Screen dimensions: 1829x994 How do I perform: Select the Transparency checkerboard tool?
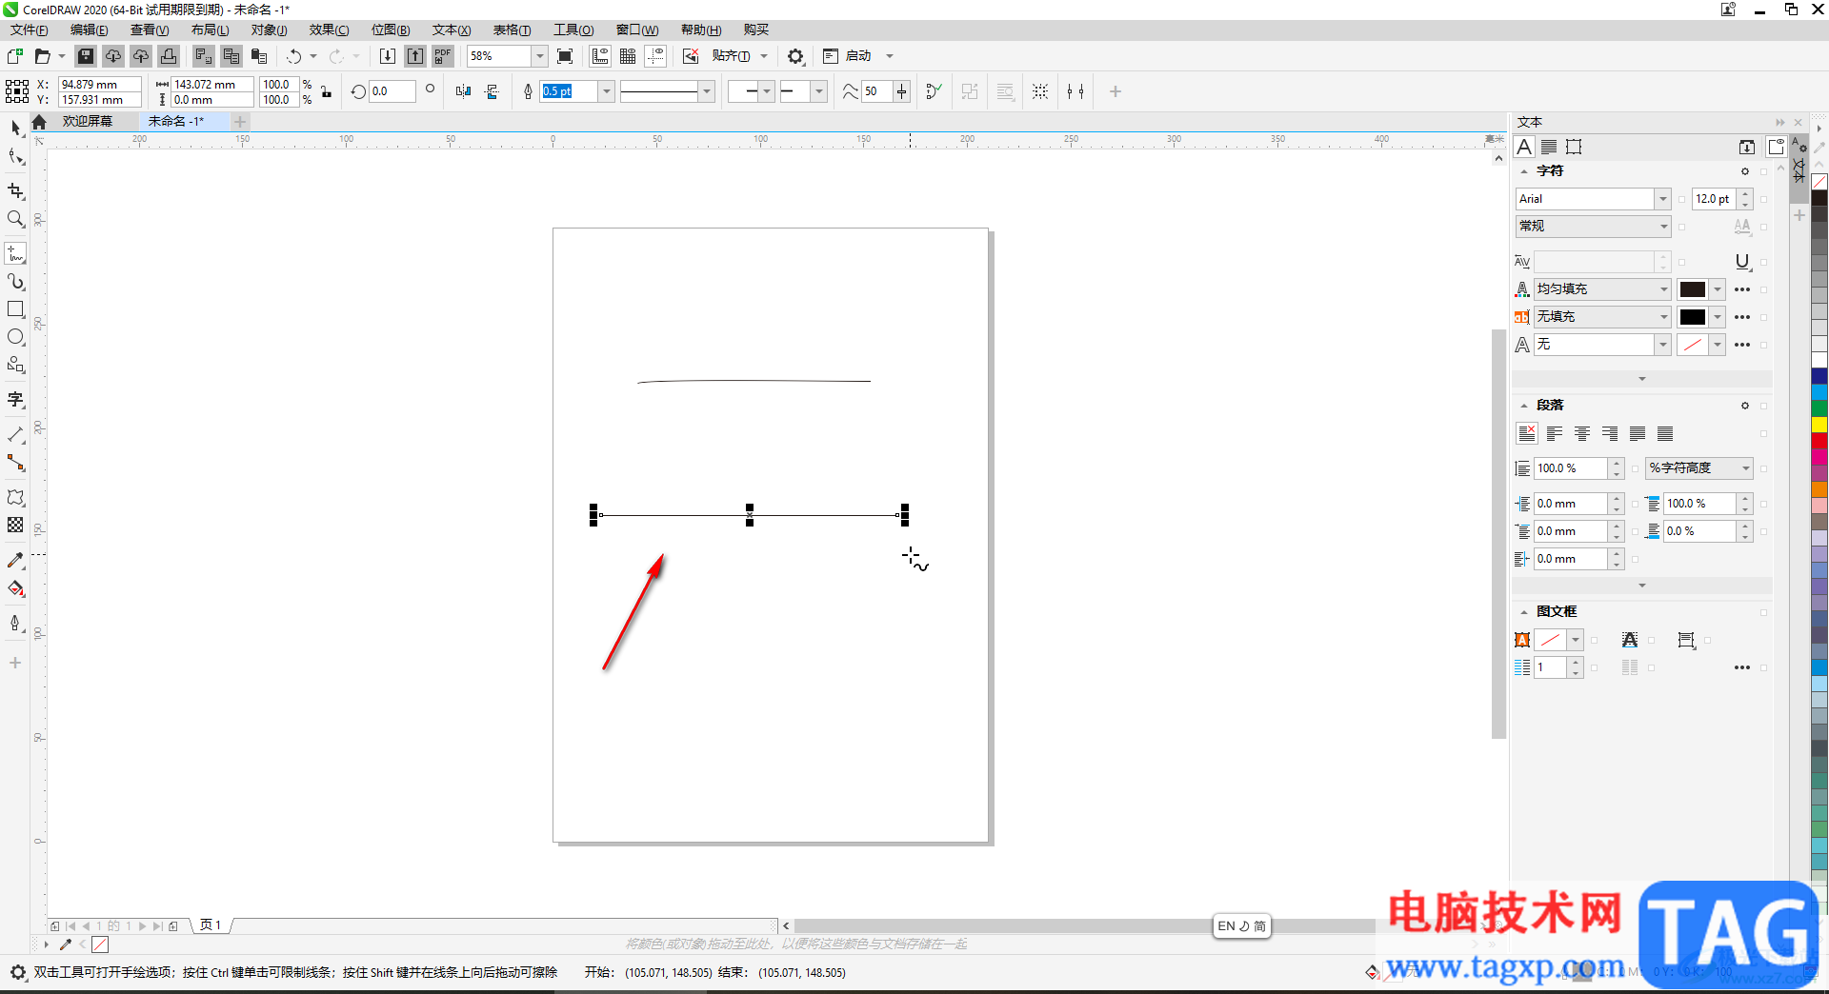click(15, 526)
